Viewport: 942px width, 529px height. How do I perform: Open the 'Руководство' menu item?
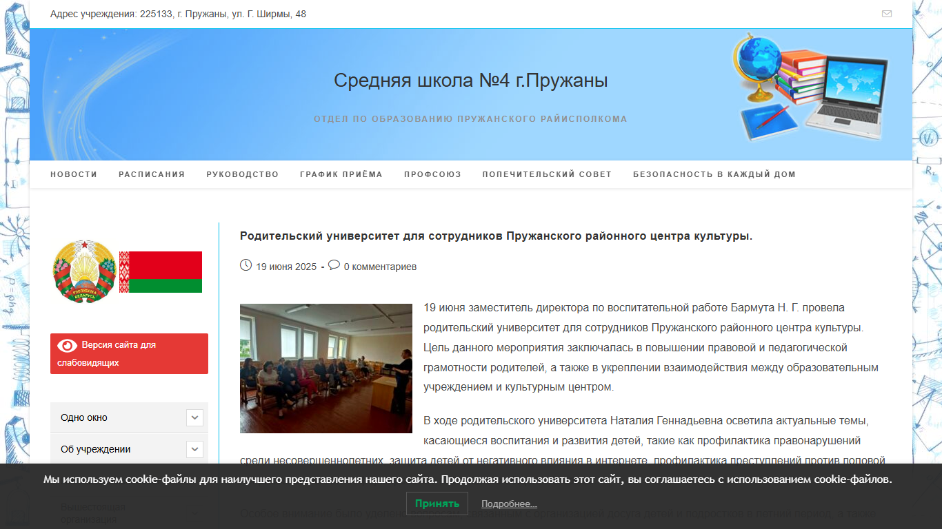point(243,174)
